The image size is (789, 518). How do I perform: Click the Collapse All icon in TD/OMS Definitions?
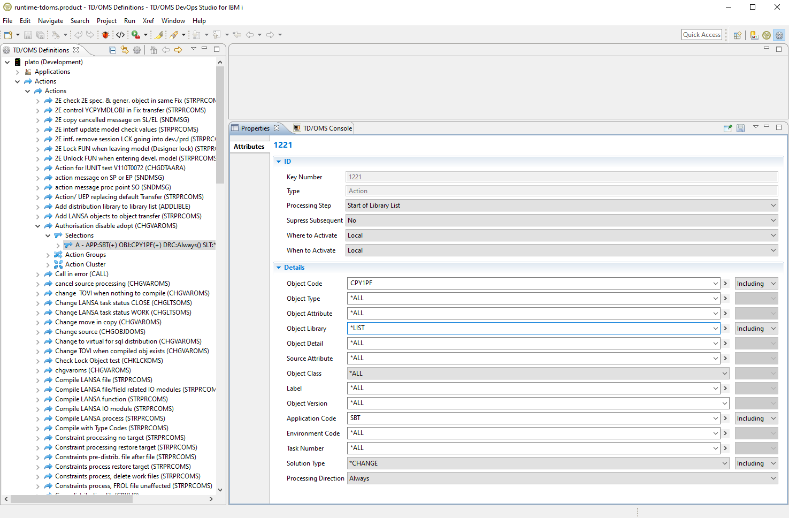click(112, 50)
